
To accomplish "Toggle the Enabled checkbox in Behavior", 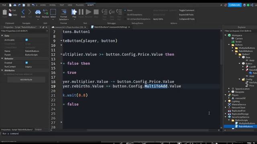I will click(27, 63).
